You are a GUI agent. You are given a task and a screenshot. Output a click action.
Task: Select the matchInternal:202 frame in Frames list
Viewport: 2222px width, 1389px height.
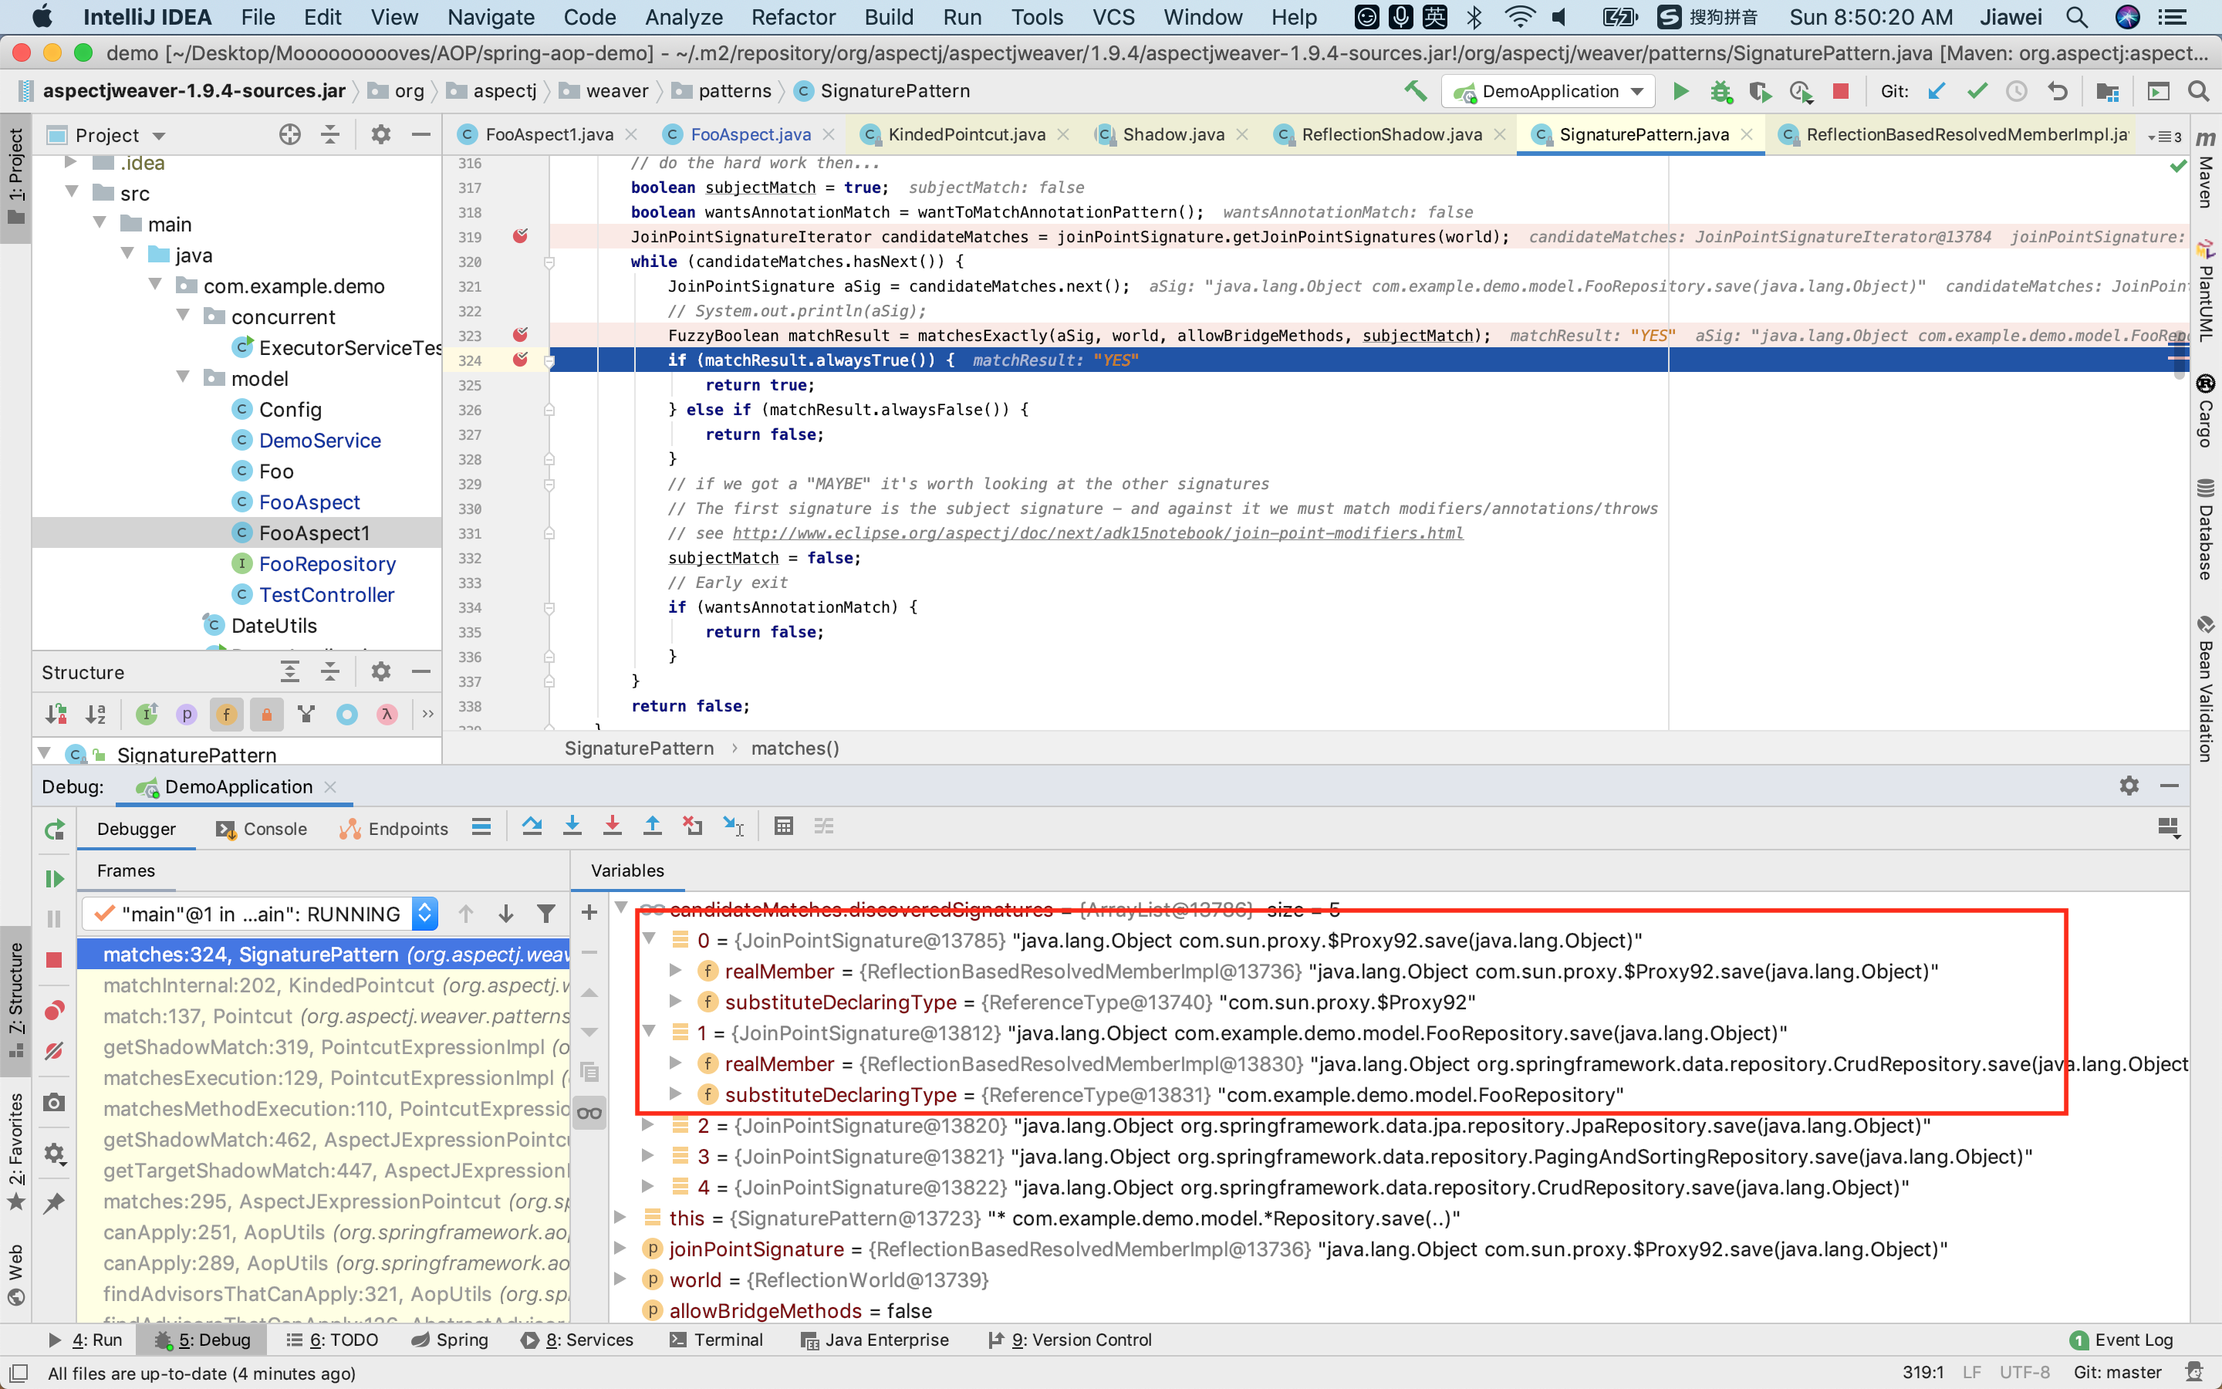pyautogui.click(x=275, y=985)
